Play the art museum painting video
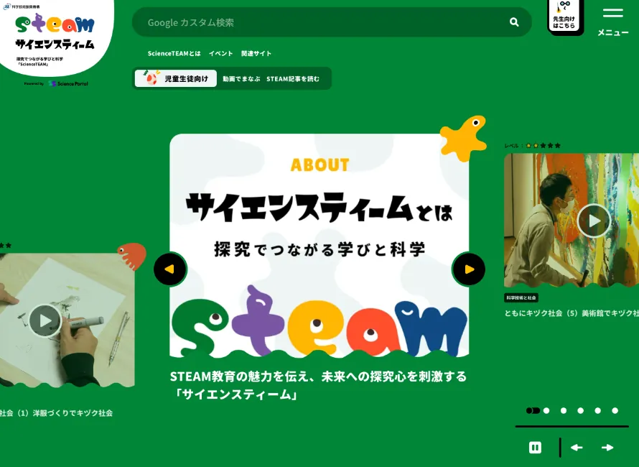Viewport: 639px width, 467px height. click(x=593, y=221)
